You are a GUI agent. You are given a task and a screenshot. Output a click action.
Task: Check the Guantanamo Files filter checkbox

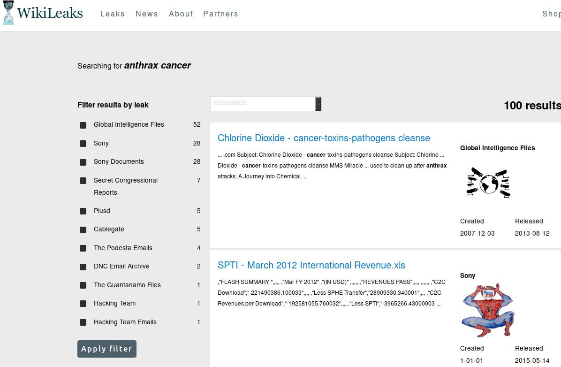coord(83,285)
